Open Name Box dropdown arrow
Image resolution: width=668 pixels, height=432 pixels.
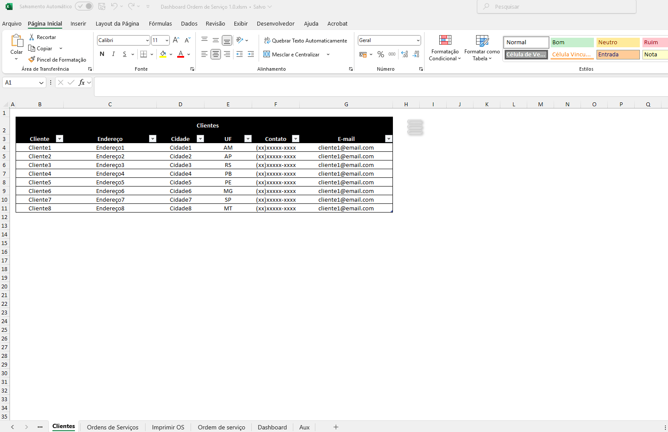(x=41, y=82)
